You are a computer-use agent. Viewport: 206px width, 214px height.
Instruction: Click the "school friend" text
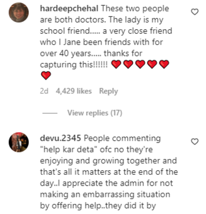pyautogui.click(x=65, y=31)
